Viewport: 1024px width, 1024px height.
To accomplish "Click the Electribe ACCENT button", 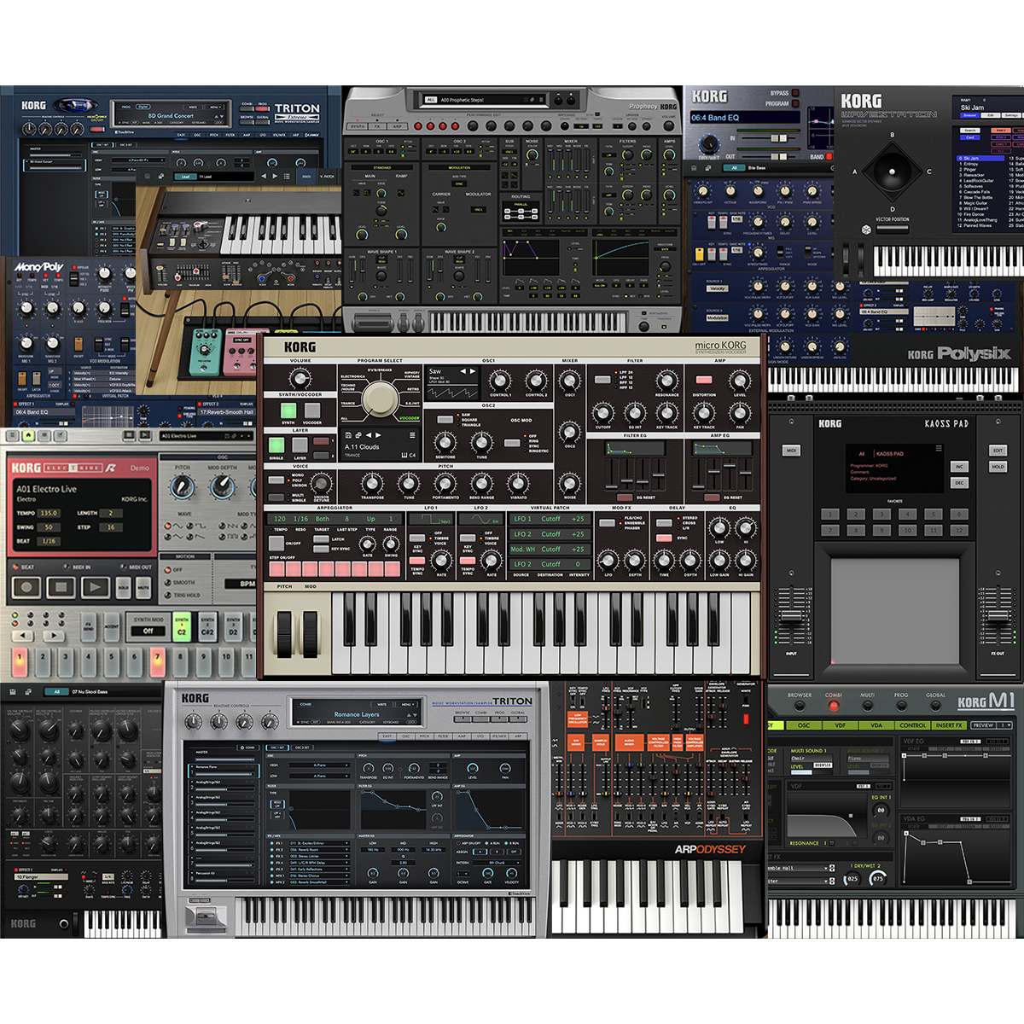I will pyautogui.click(x=112, y=625).
